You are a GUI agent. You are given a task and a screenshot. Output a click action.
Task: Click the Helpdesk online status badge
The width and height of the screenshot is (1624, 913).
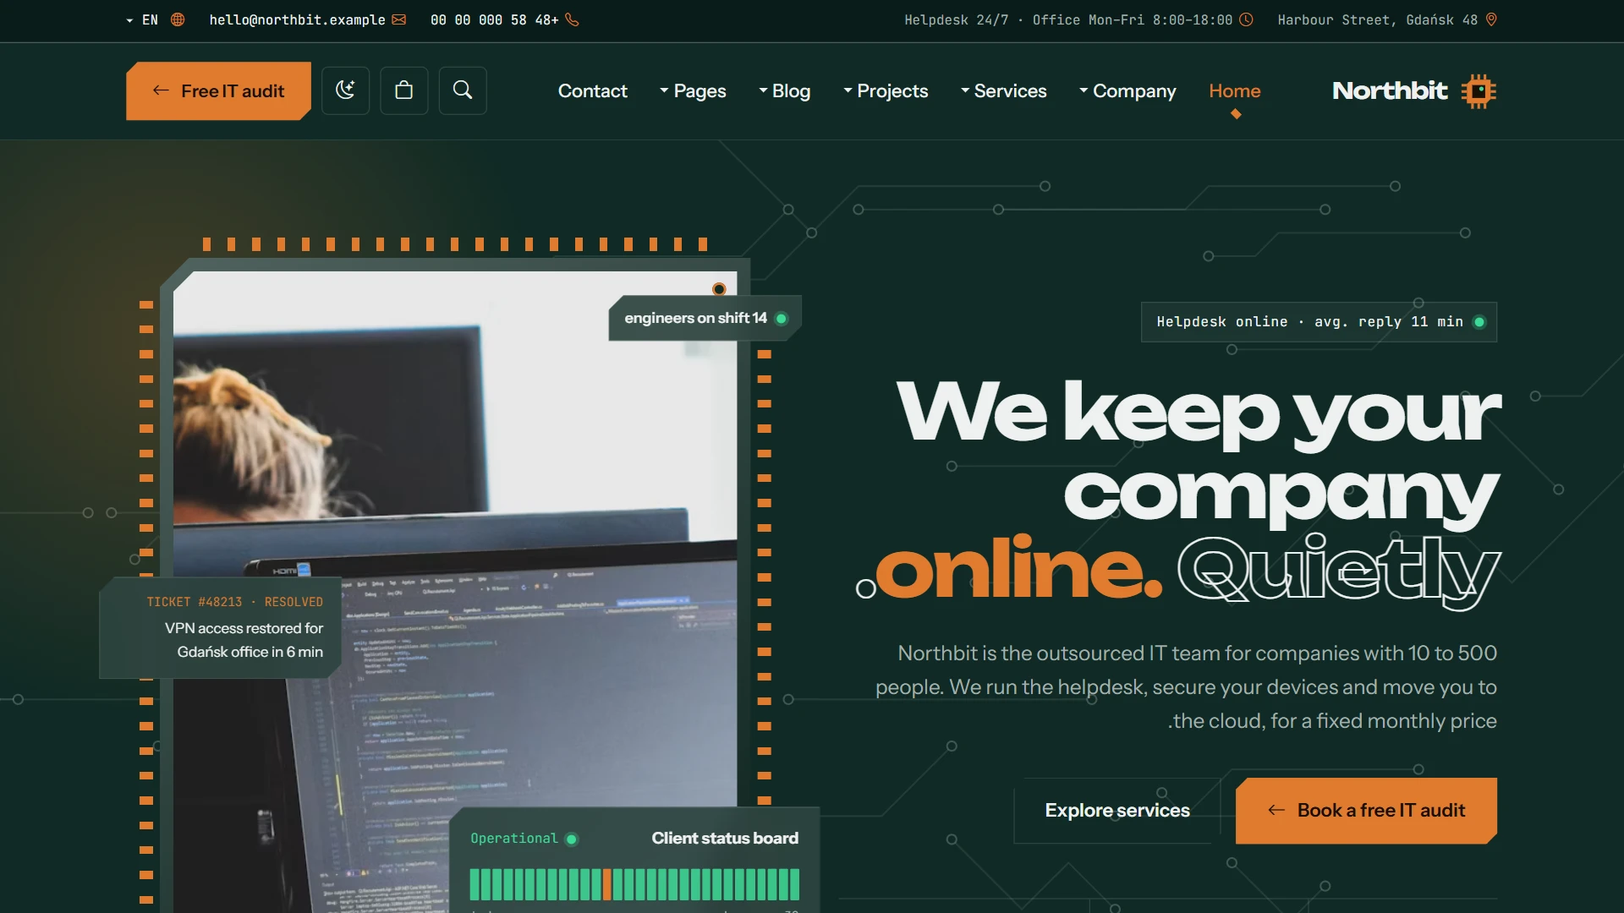click(1319, 322)
